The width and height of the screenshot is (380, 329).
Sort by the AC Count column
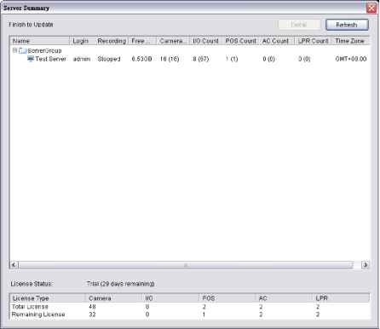(x=277, y=41)
